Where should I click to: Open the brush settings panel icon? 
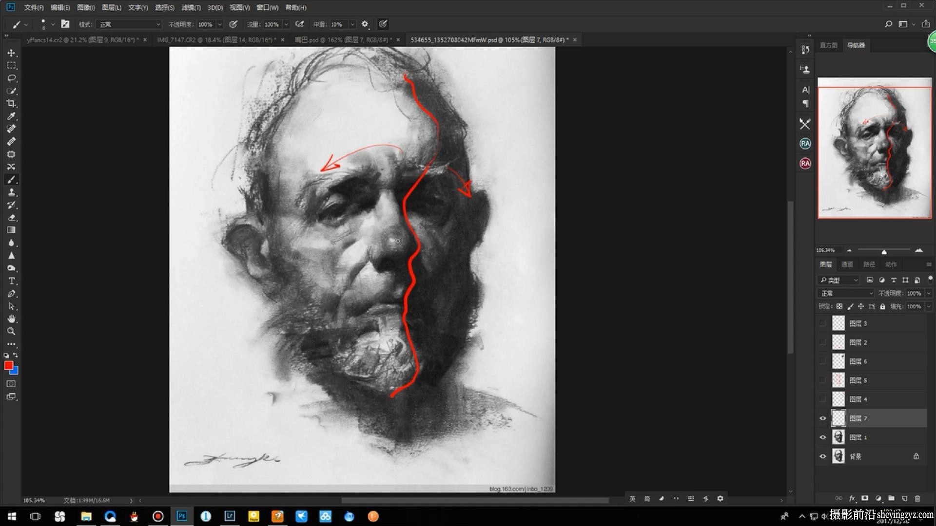(x=65, y=24)
